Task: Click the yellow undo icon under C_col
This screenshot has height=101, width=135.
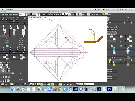Action: click(x=110, y=60)
